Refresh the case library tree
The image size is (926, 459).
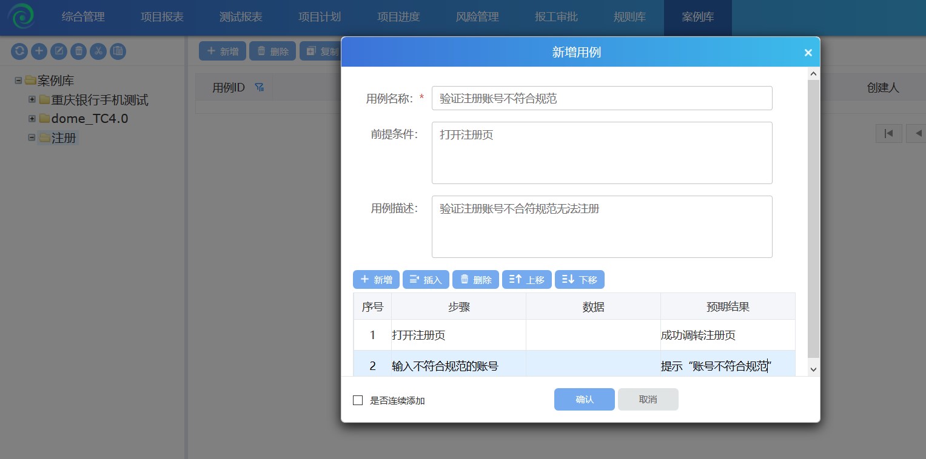tap(19, 51)
